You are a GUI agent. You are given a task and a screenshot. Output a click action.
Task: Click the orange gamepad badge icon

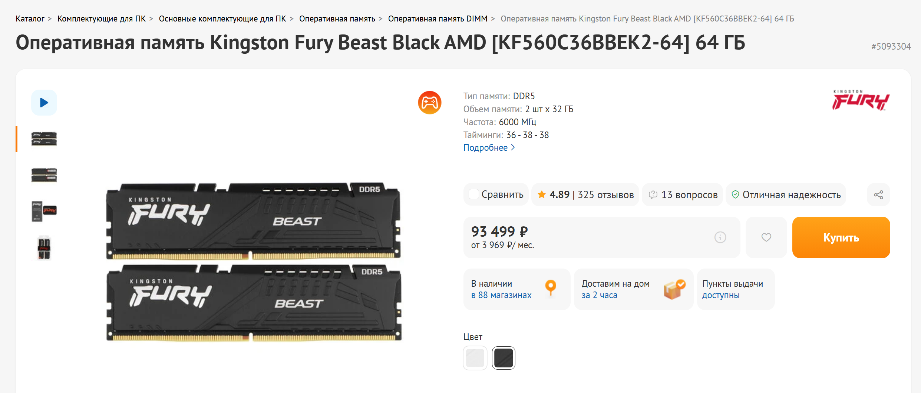point(429,103)
